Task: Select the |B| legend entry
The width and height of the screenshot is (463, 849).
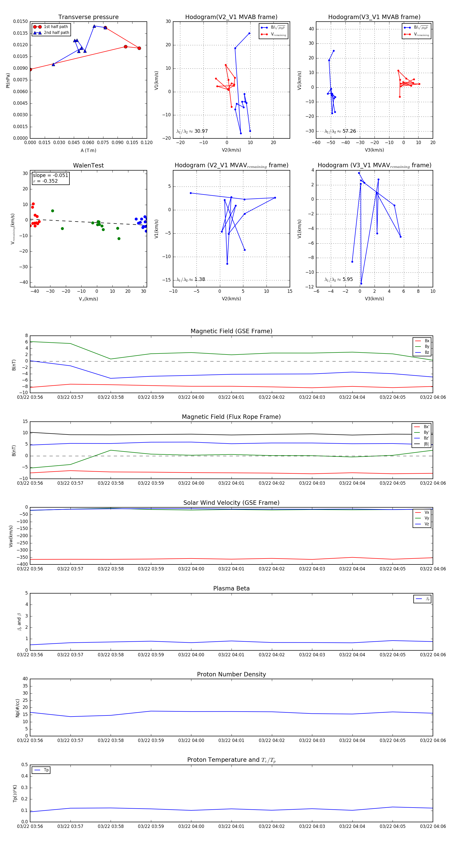Action: [422, 444]
